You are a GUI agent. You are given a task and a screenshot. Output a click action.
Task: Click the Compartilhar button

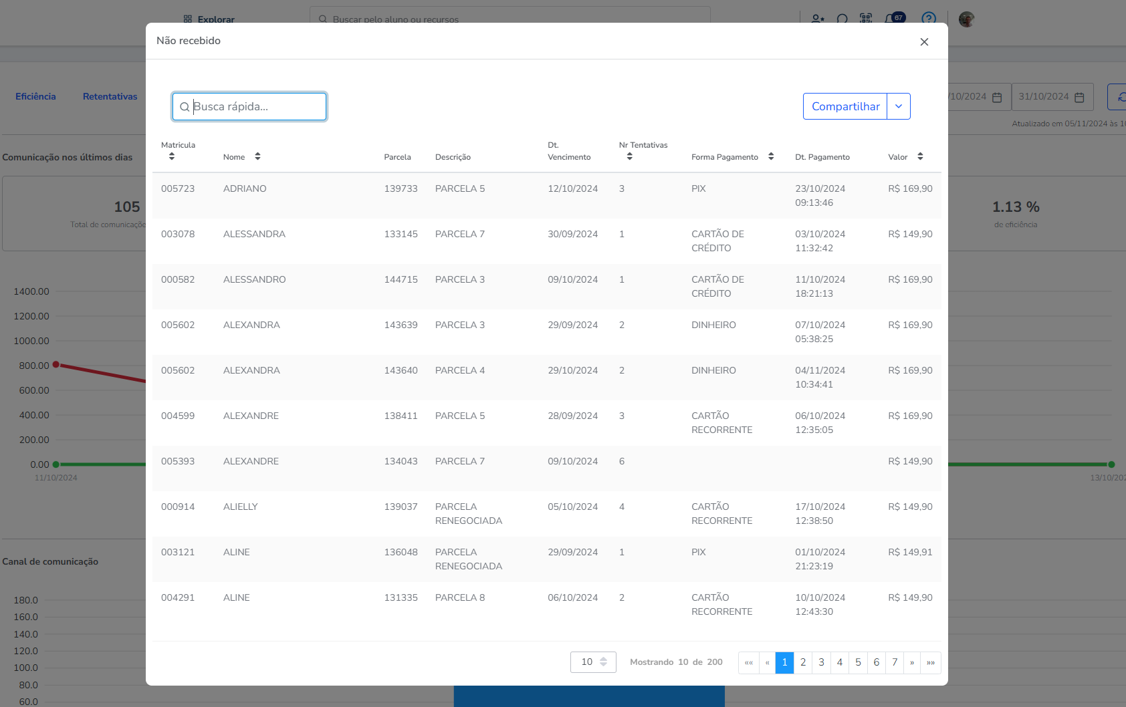tap(845, 106)
